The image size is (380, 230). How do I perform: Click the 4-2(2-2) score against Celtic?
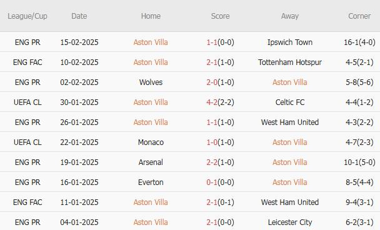coord(220,102)
